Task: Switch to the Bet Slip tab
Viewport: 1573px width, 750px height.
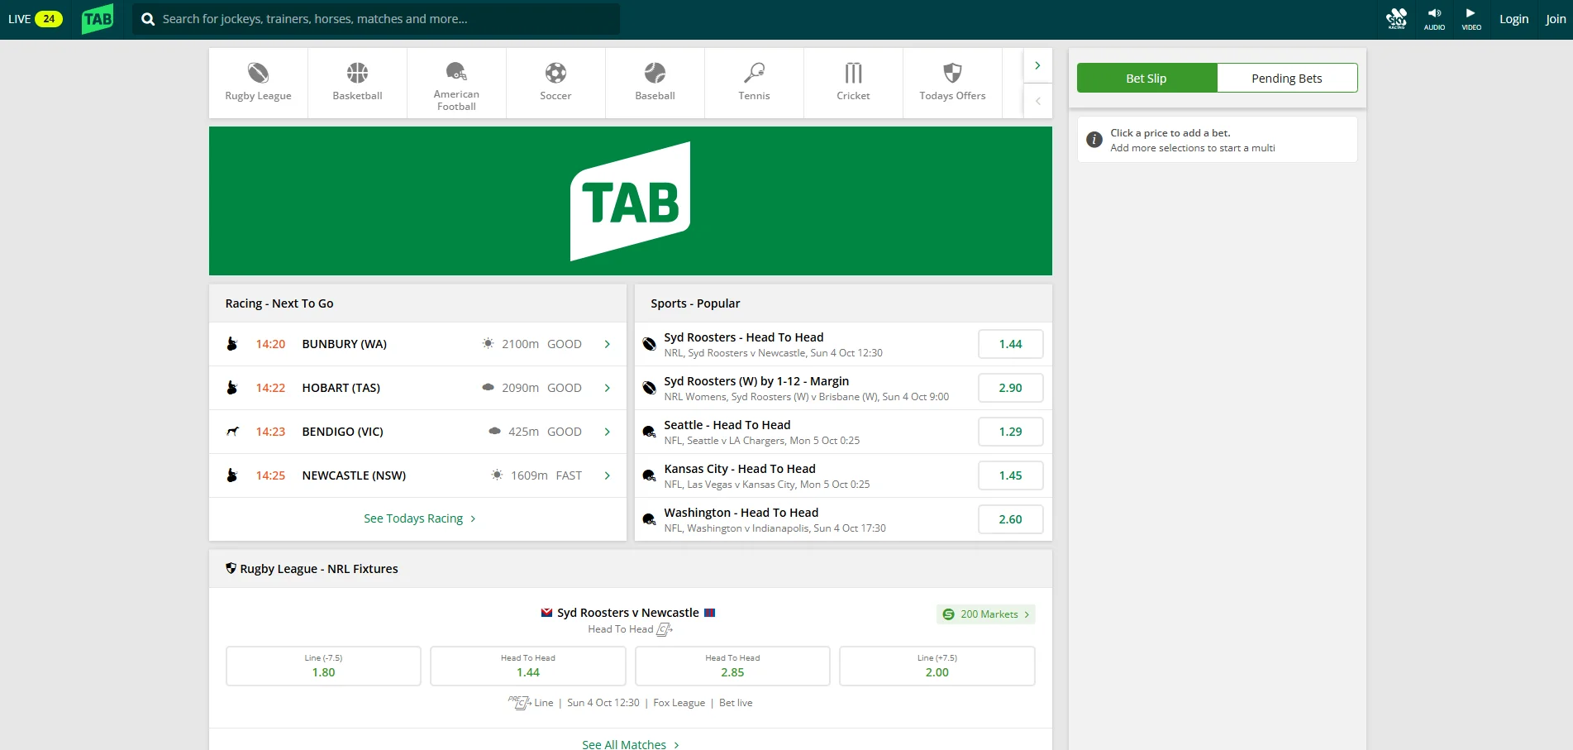Action: pos(1146,78)
